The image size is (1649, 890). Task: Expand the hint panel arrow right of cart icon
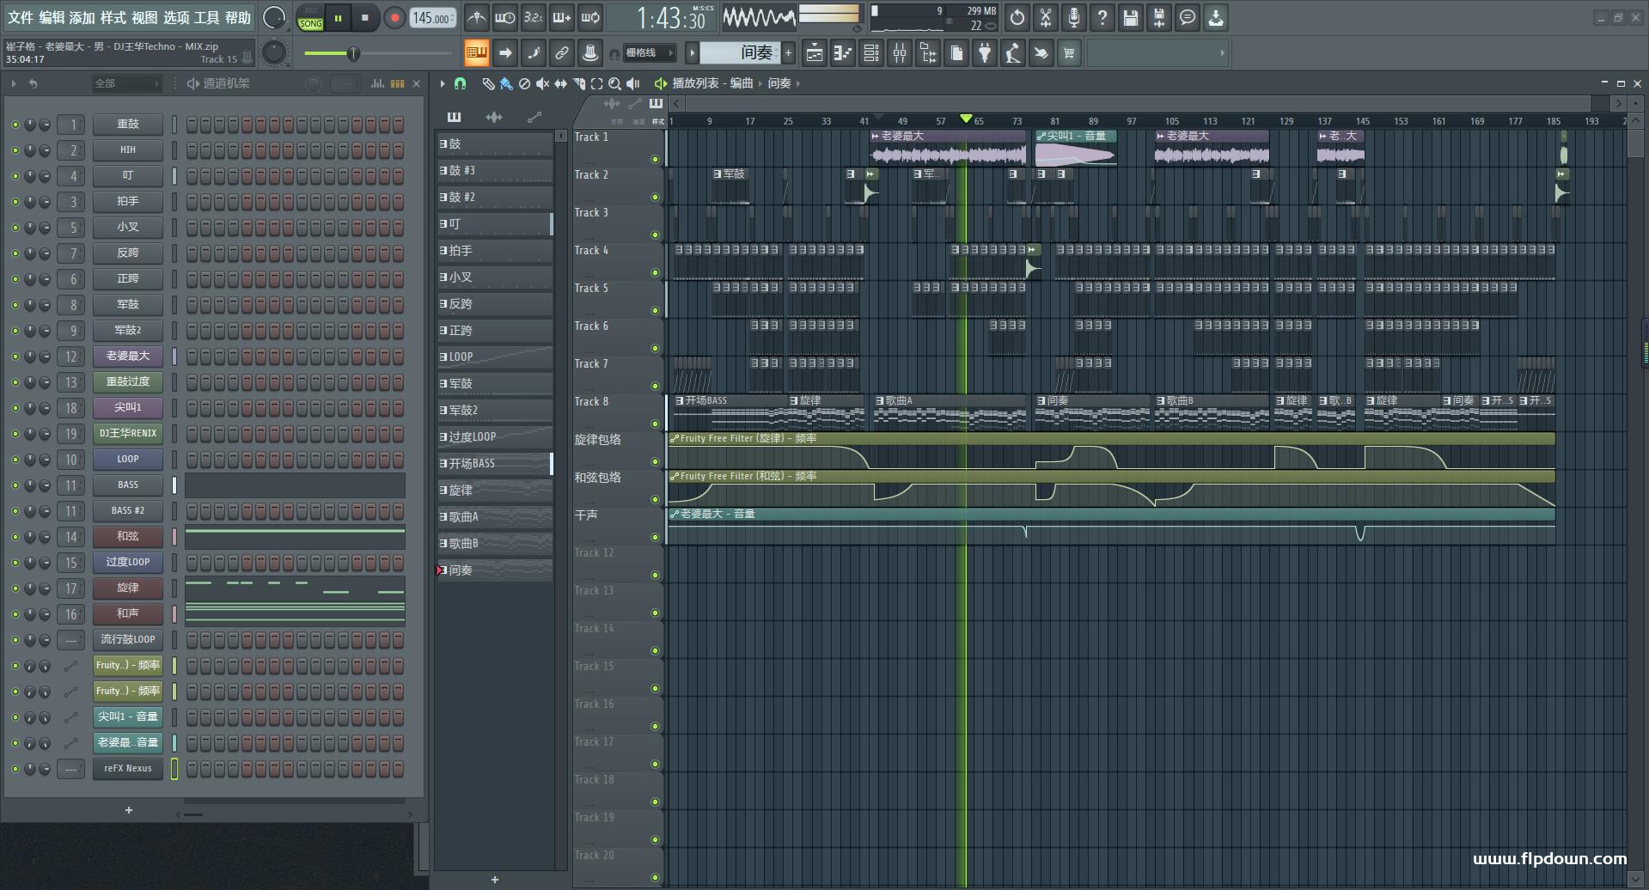(1222, 53)
